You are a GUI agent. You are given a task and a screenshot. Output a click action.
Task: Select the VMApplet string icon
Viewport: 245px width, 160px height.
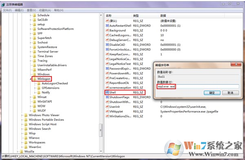click(x=107, y=111)
